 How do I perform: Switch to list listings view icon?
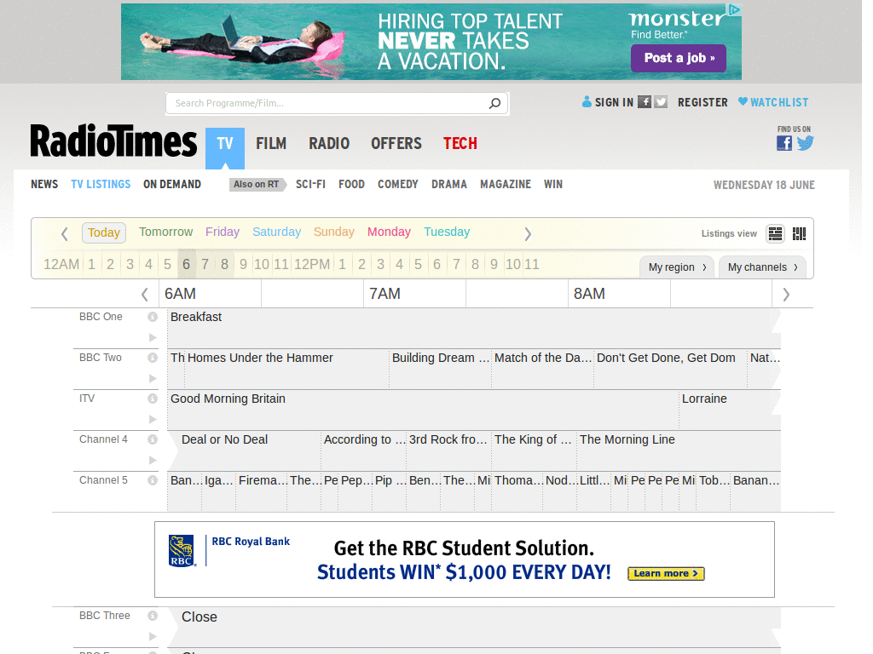[x=776, y=233]
